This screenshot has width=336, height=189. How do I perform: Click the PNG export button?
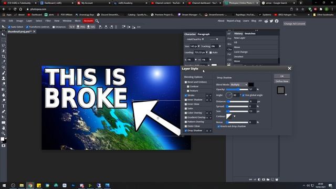pyautogui.click(x=81, y=27)
